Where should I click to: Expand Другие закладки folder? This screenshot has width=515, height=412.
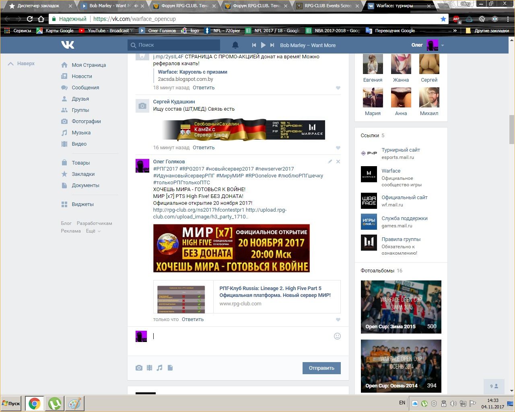[x=487, y=31]
